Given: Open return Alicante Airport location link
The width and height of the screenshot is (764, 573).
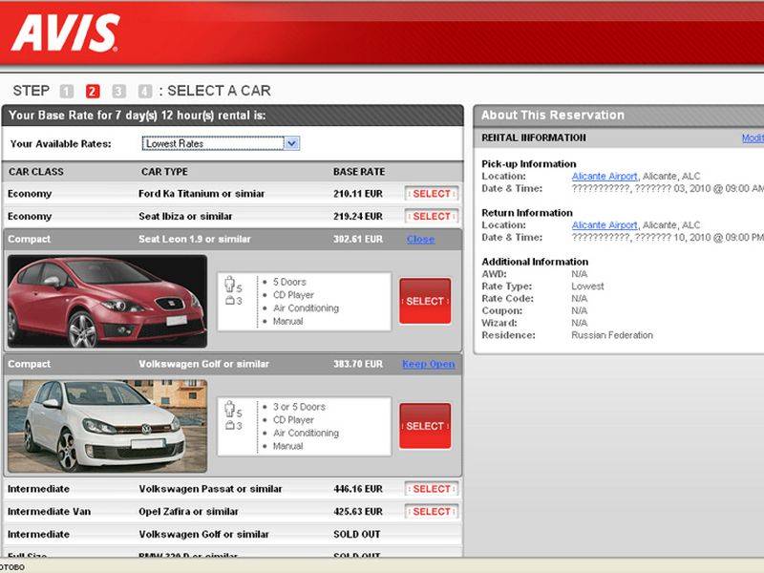Looking at the screenshot, I should [605, 225].
